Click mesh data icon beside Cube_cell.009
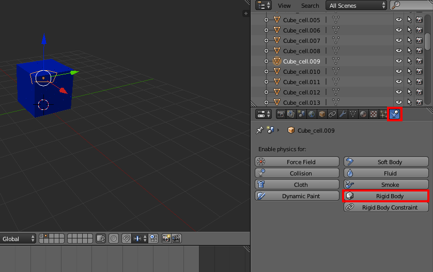 [x=335, y=61]
